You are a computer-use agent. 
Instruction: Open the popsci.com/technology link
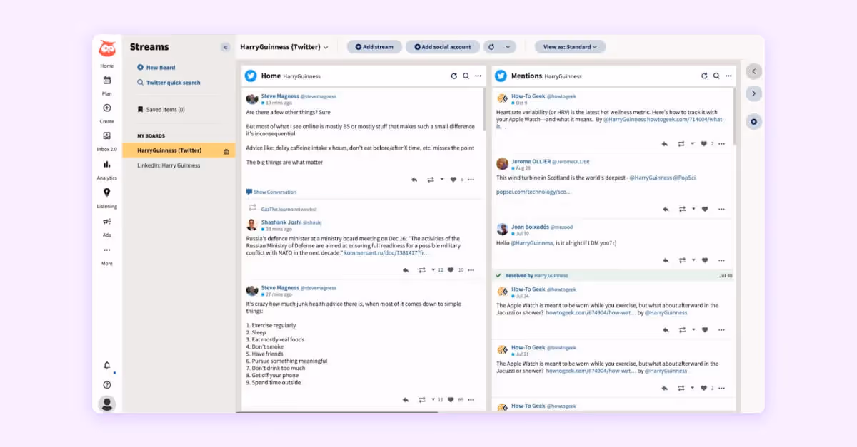(534, 192)
